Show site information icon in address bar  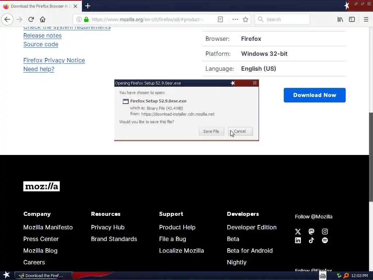79,19
